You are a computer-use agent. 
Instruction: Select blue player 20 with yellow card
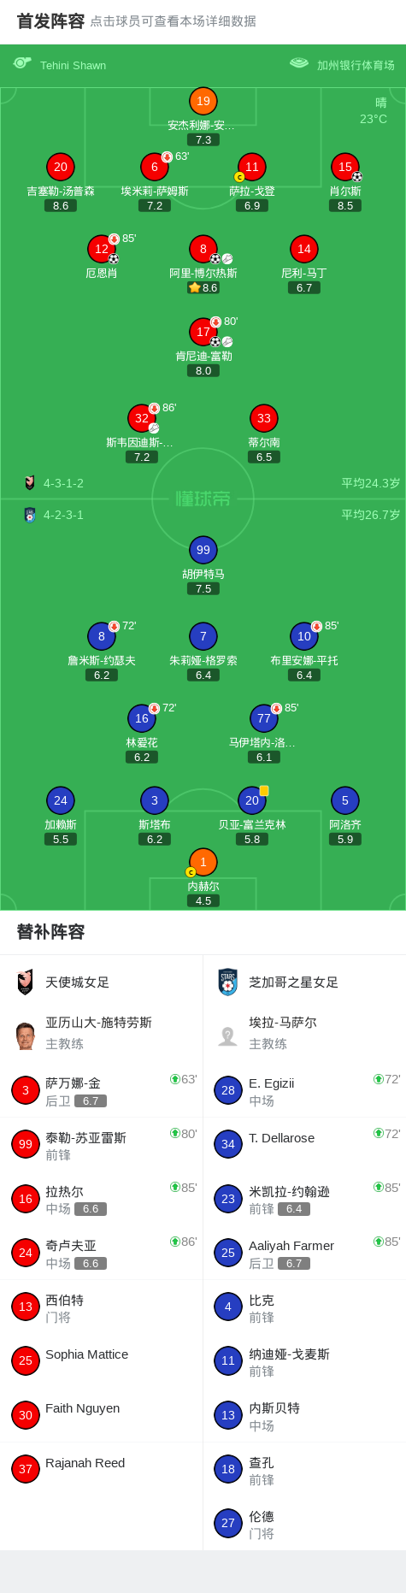252,800
